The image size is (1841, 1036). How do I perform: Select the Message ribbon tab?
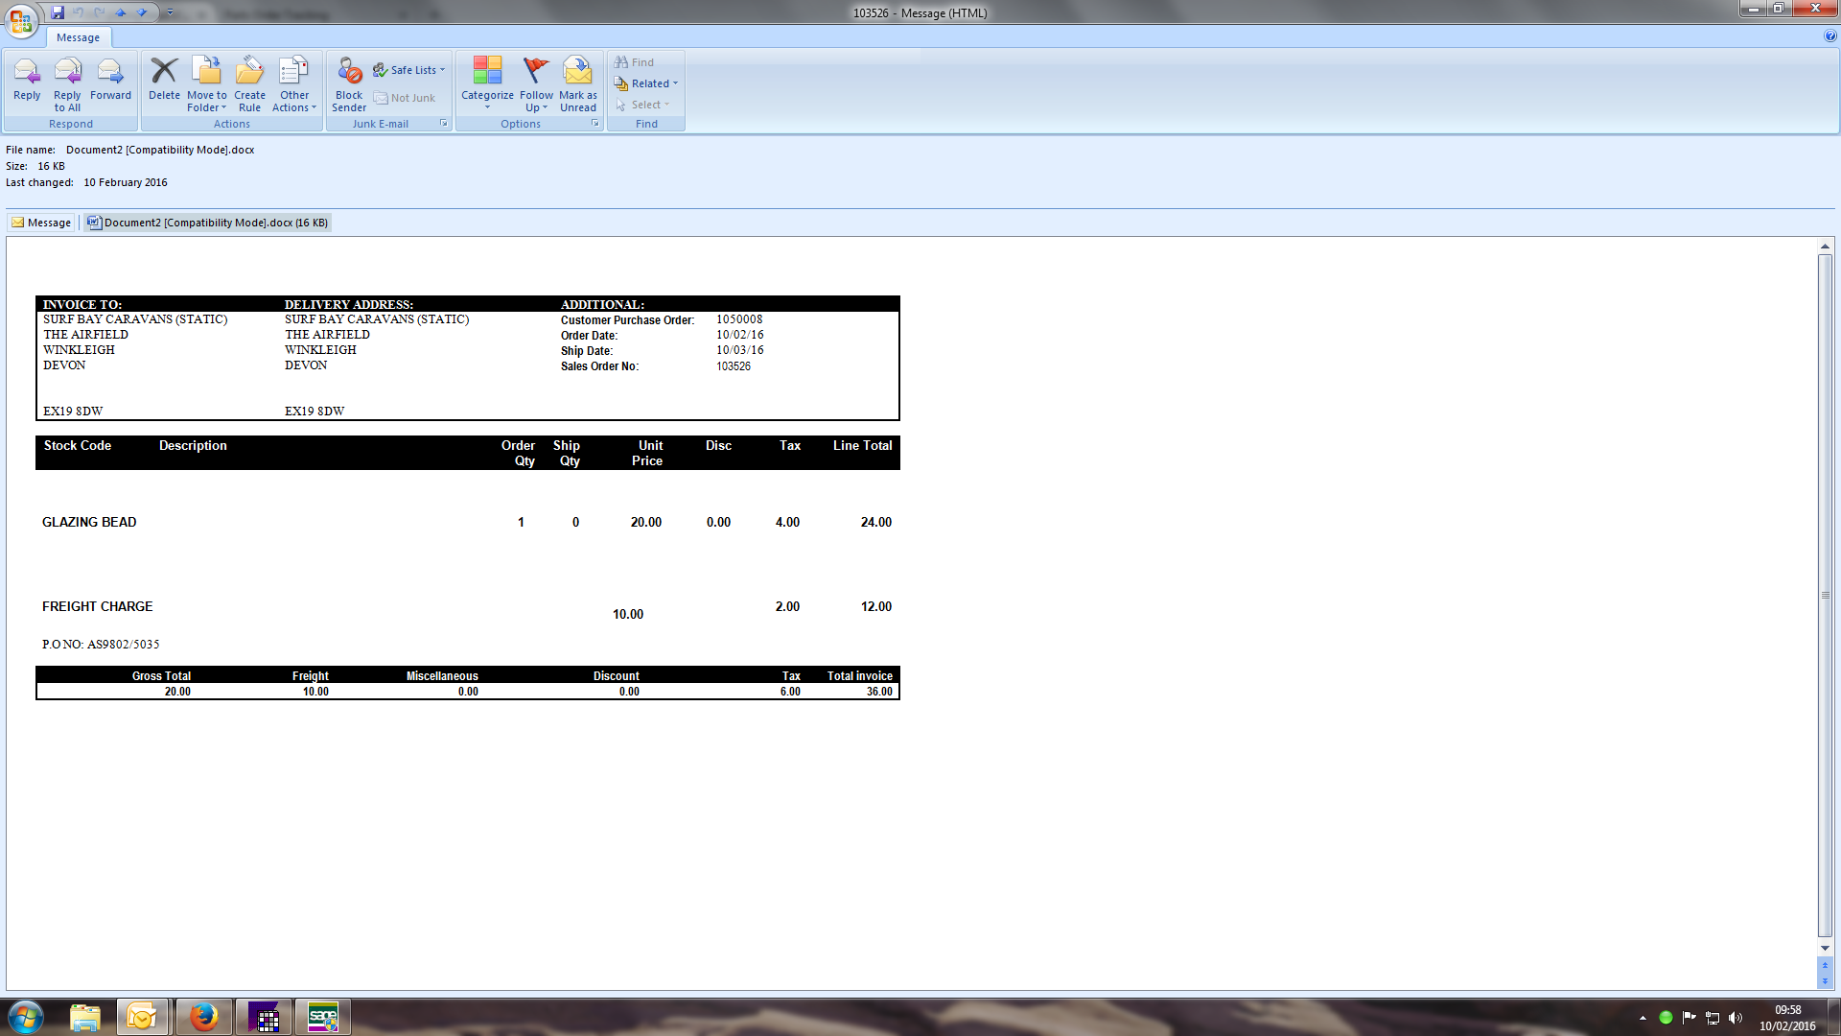[x=78, y=37]
